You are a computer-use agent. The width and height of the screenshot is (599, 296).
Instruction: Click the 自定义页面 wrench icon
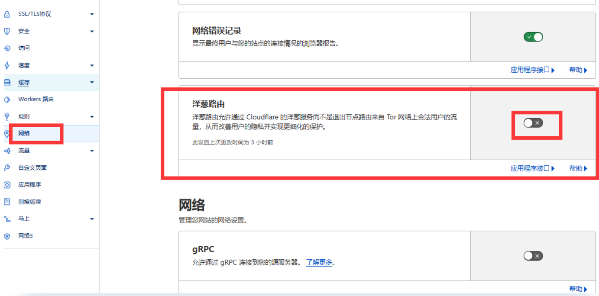[7, 168]
